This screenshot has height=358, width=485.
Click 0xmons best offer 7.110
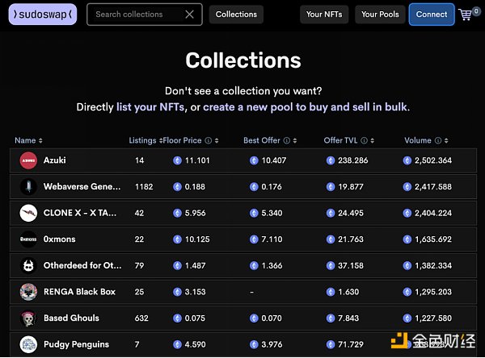pyautogui.click(x=272, y=239)
